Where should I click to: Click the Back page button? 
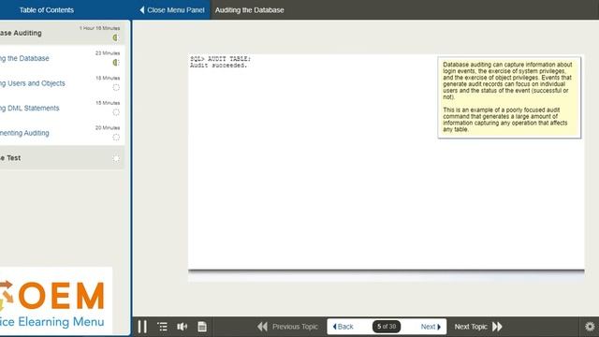tap(343, 327)
